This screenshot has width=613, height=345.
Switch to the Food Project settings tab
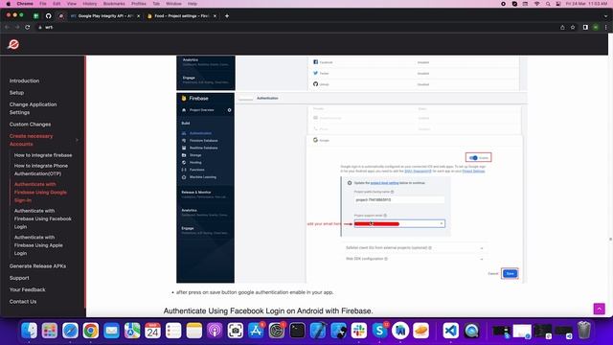click(182, 16)
